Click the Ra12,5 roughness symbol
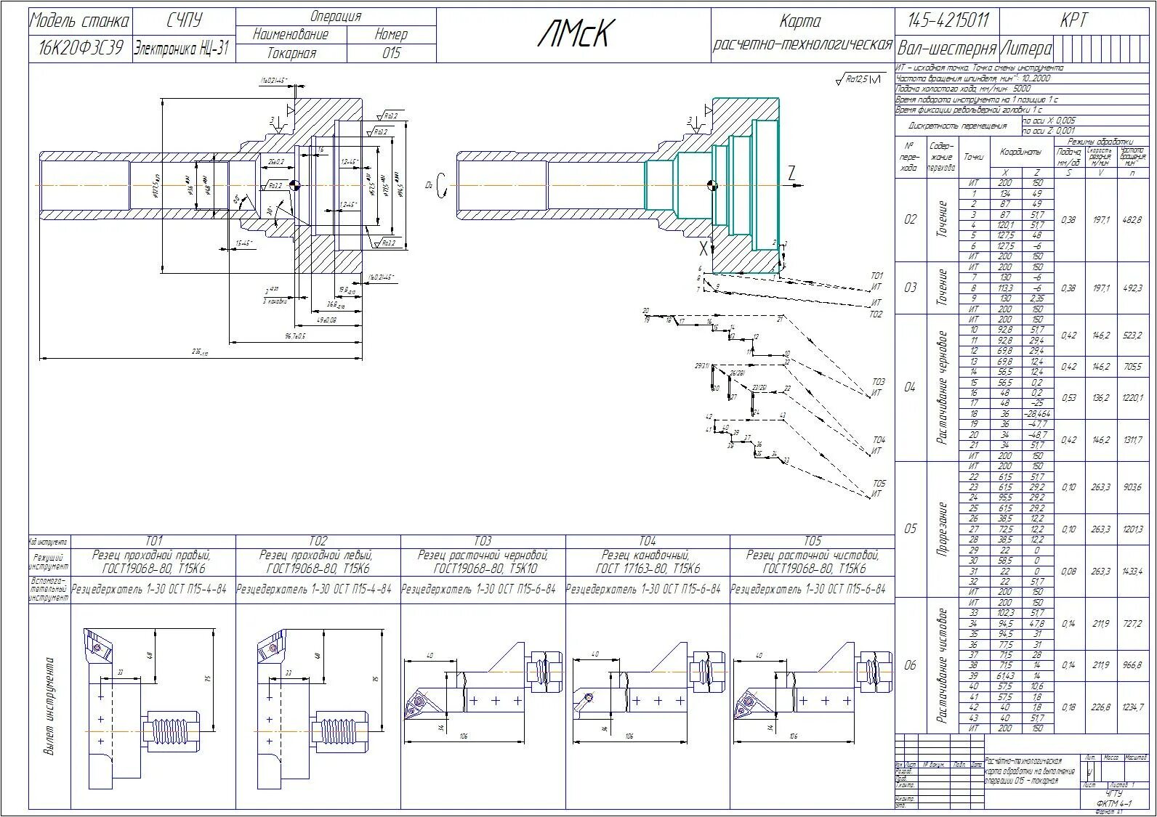This screenshot has height=817, width=1157. tap(859, 78)
